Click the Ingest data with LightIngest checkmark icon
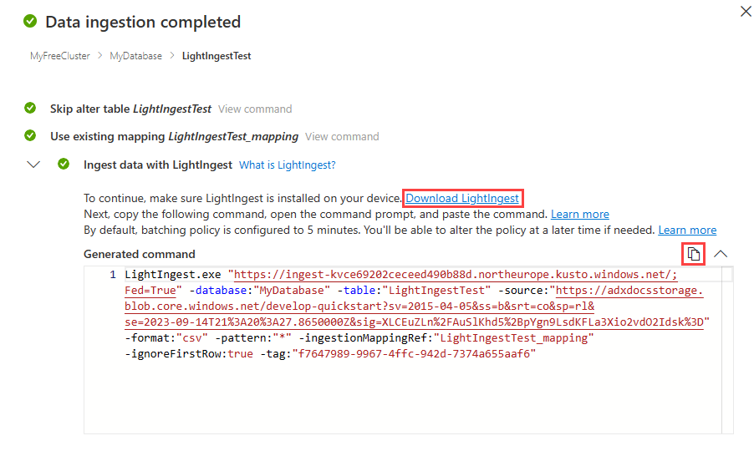This screenshot has width=754, height=451. click(64, 165)
